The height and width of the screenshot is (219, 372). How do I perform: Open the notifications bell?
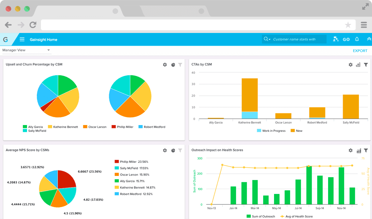click(357, 39)
